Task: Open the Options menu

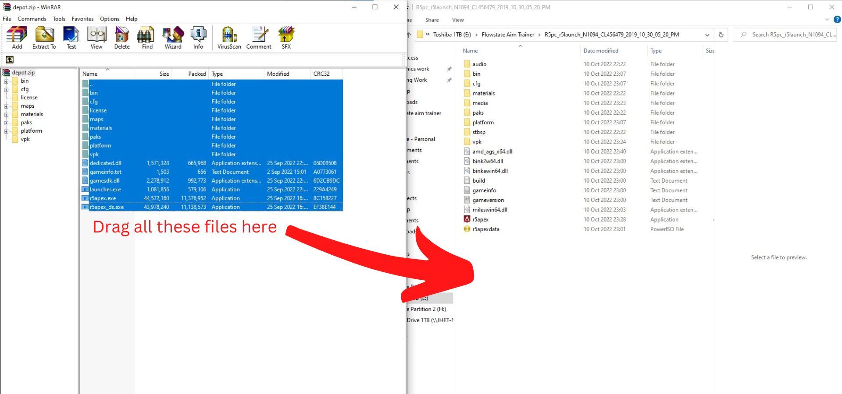Action: tap(110, 19)
